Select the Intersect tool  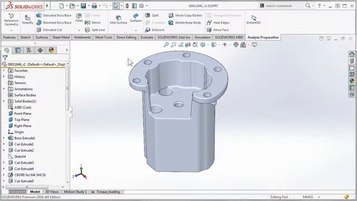point(155,30)
